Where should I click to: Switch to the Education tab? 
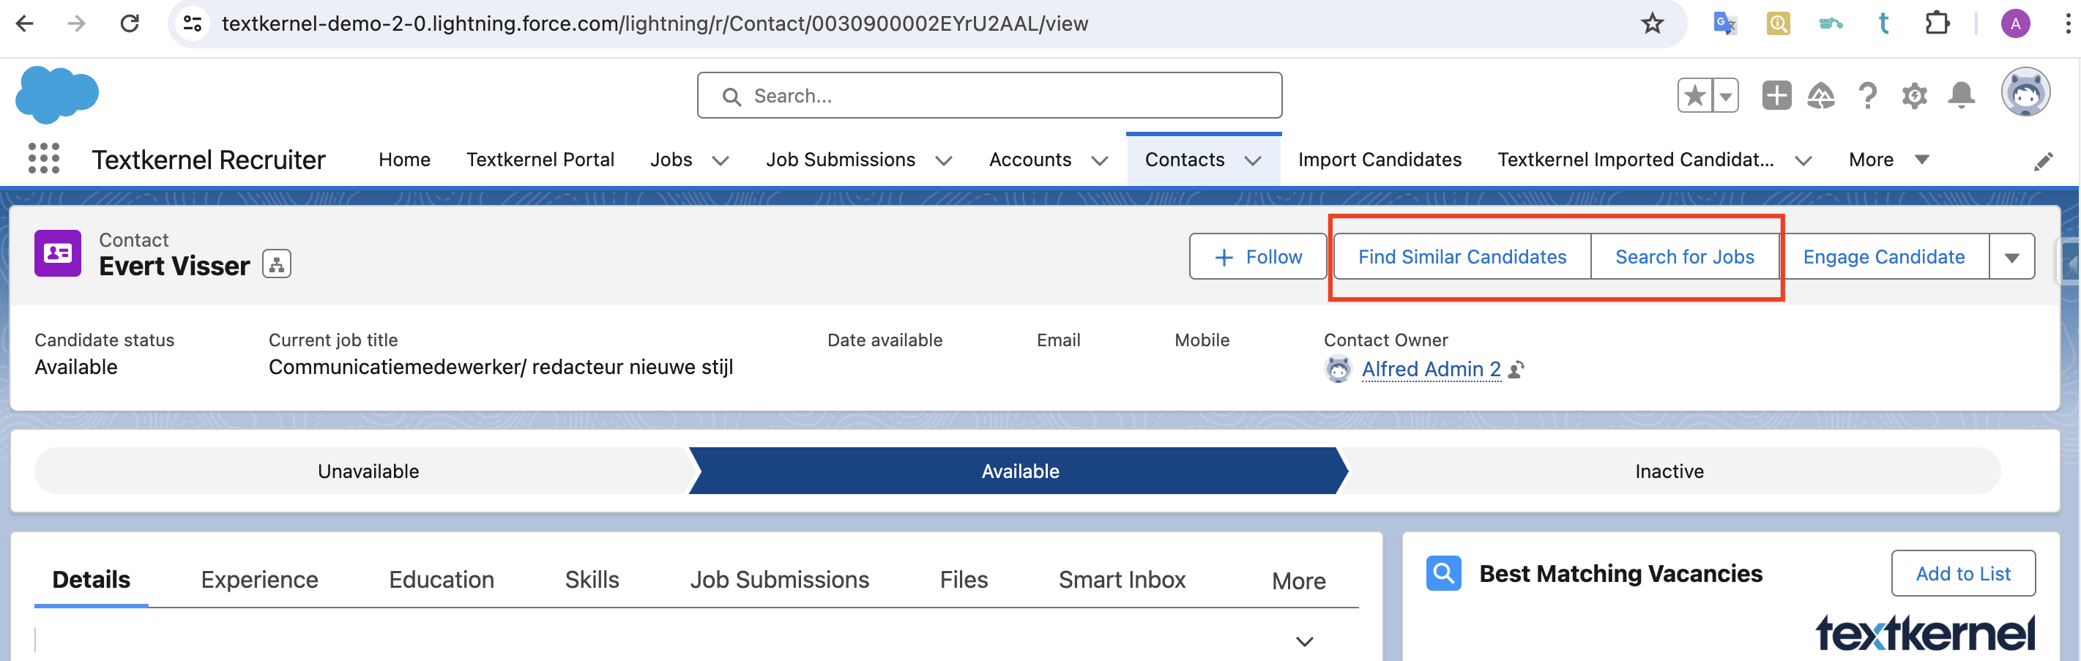click(x=441, y=580)
